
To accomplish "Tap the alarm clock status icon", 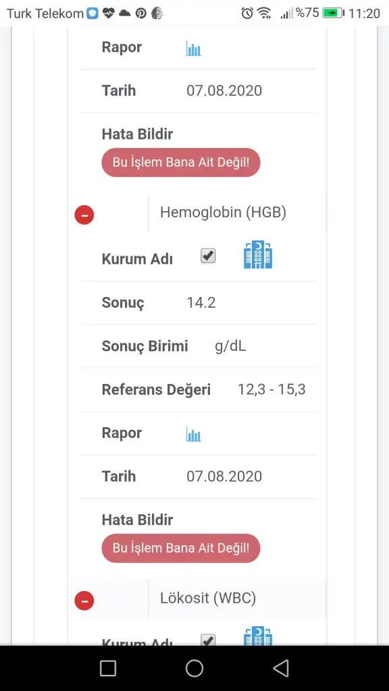I will 247,13.
